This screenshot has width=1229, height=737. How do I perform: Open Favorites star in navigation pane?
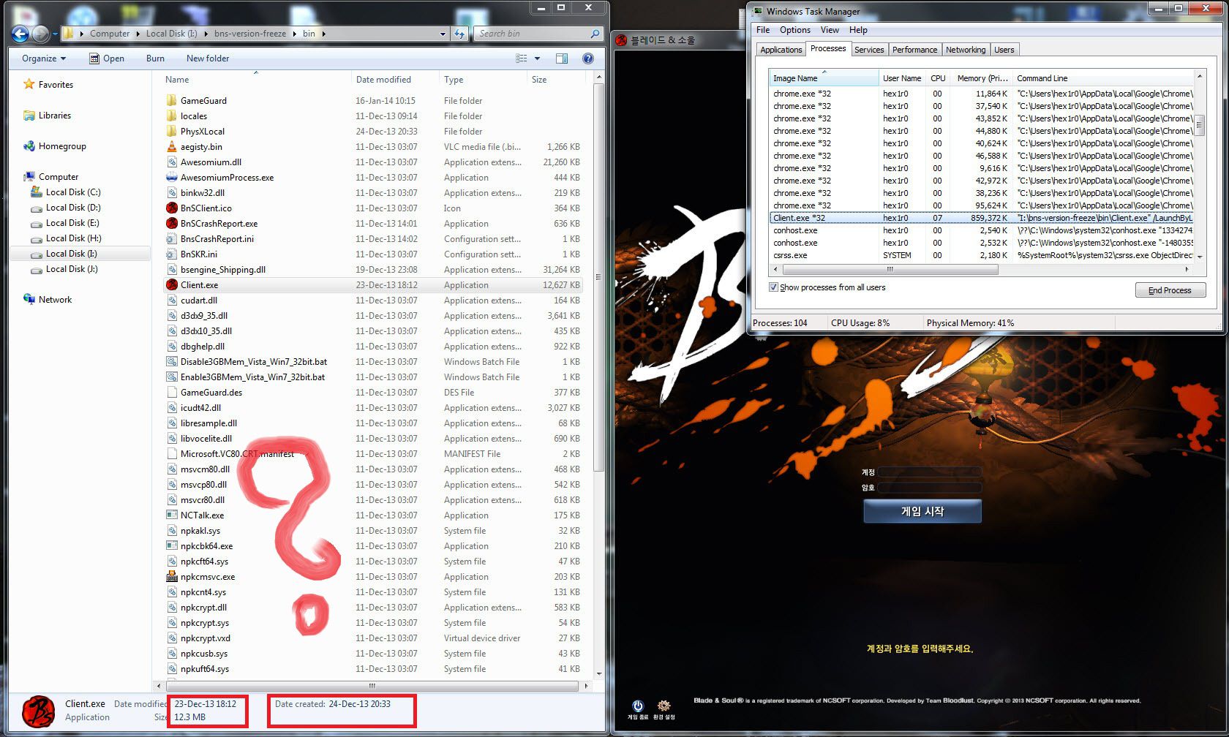(29, 84)
